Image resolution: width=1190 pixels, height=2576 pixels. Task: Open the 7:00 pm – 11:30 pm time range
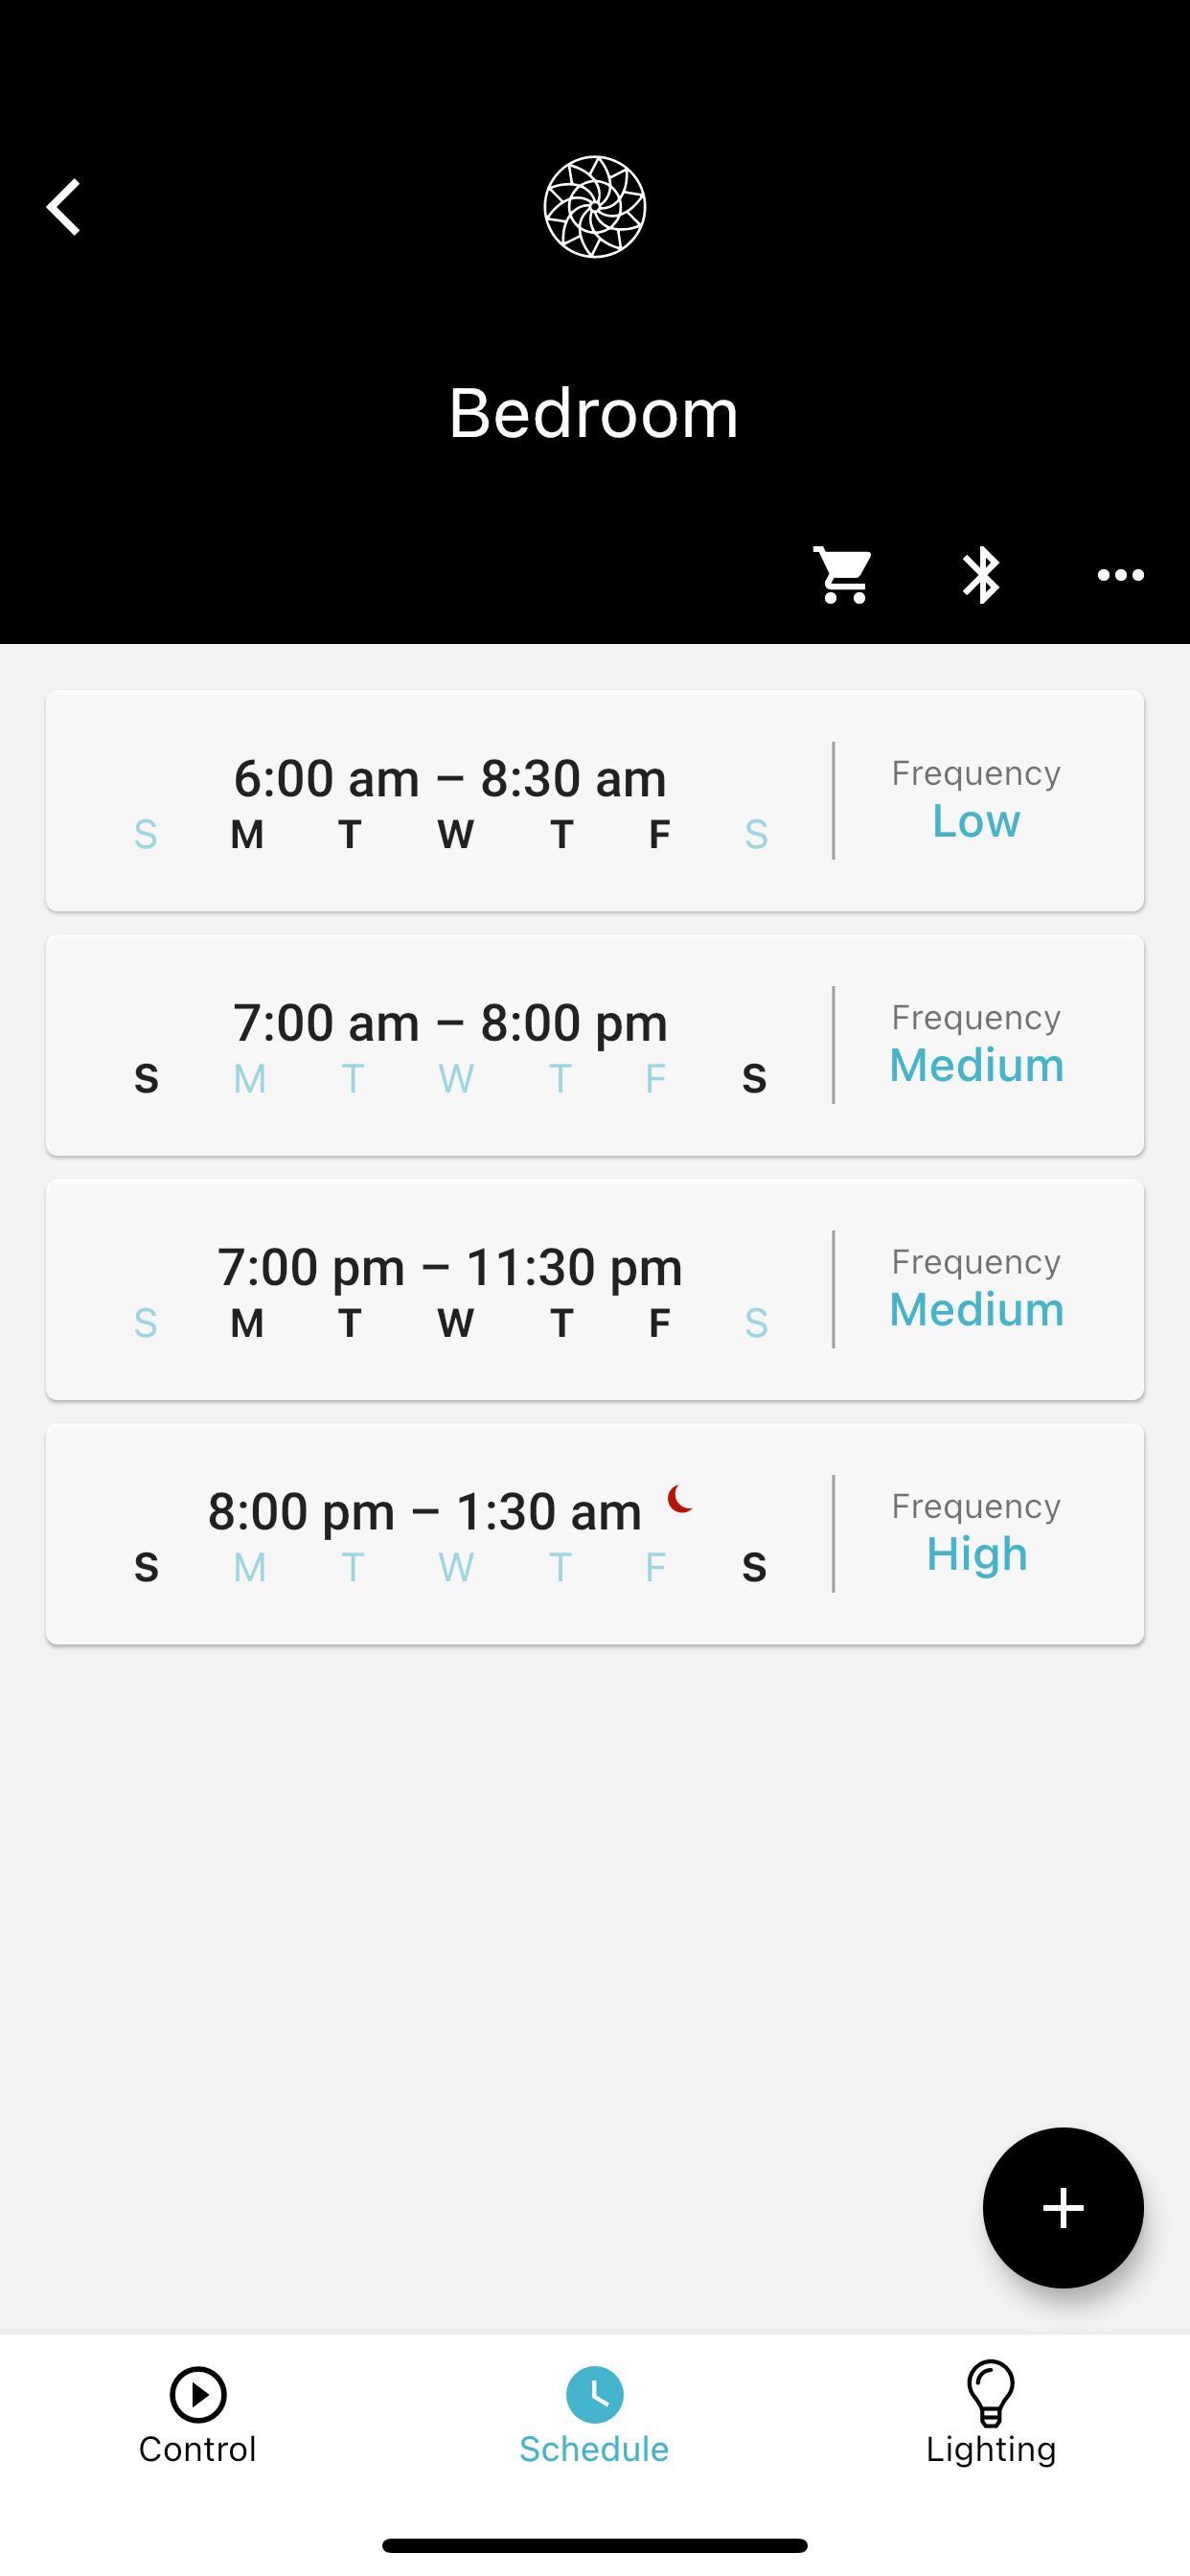tap(450, 1266)
